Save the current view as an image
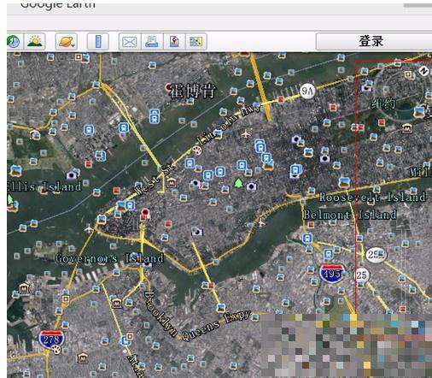The image size is (432, 378). pyautogui.click(x=174, y=42)
